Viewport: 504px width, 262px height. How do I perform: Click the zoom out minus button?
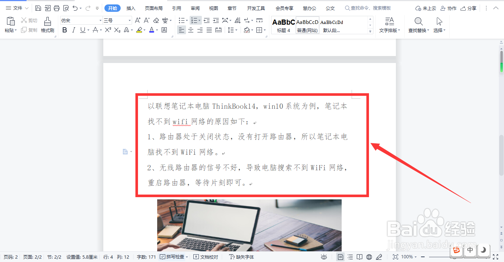(x=423, y=257)
